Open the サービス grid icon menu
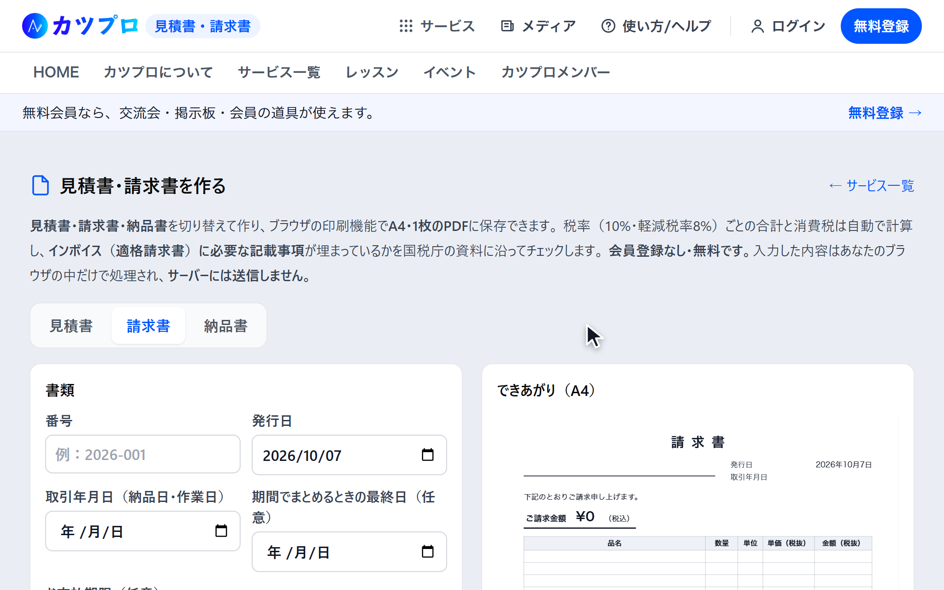This screenshot has width=944, height=590. tap(406, 26)
